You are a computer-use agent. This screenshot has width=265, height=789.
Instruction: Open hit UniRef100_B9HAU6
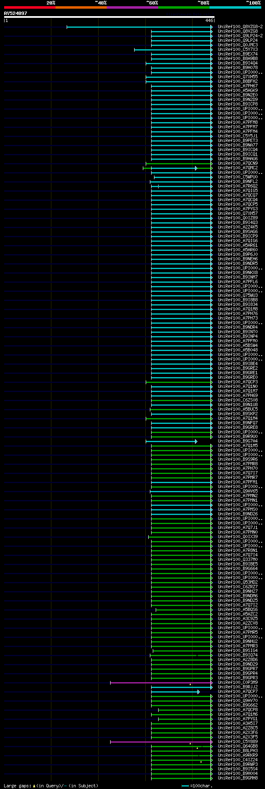(x=238, y=159)
